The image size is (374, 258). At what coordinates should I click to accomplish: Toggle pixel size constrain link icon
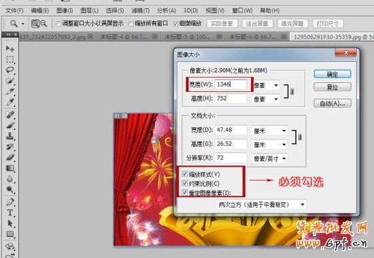(x=292, y=91)
